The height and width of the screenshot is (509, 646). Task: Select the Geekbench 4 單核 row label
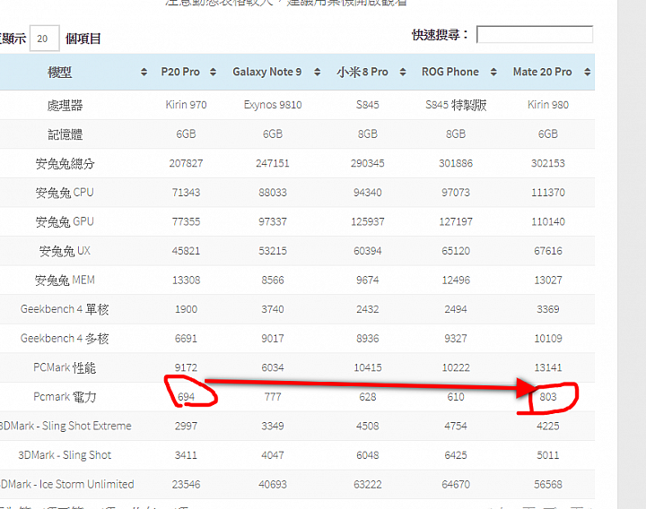(x=65, y=309)
